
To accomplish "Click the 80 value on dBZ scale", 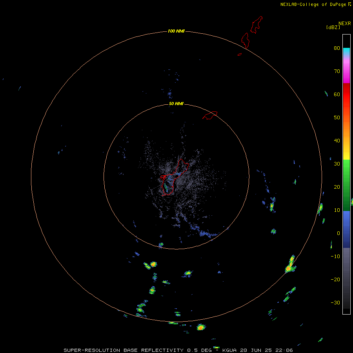I will [337, 48].
